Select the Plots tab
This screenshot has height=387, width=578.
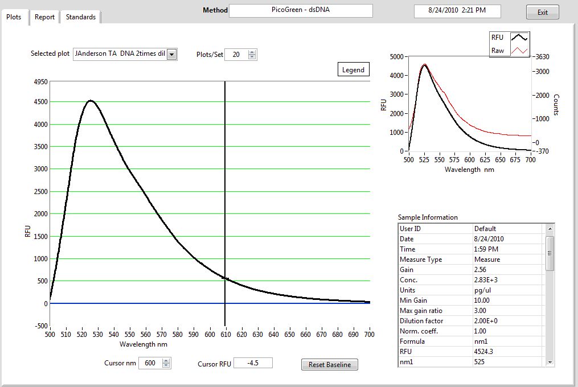pyautogui.click(x=14, y=17)
